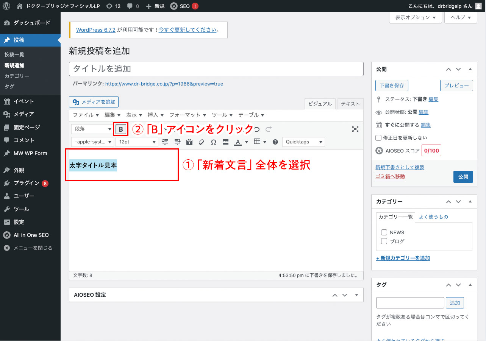Click the + 新規カテゴリーを追加 link

click(403, 258)
